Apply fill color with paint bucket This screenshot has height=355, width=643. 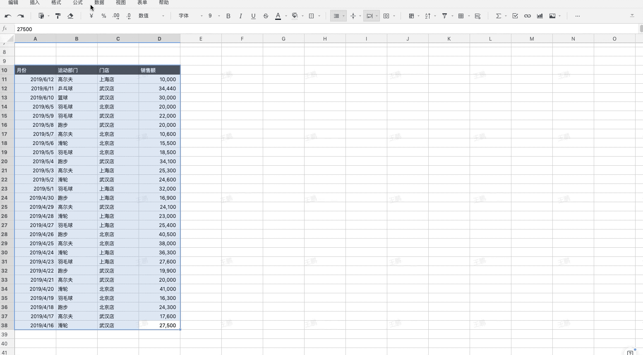point(295,16)
